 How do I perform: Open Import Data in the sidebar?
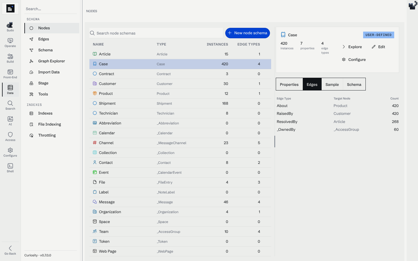52,72
